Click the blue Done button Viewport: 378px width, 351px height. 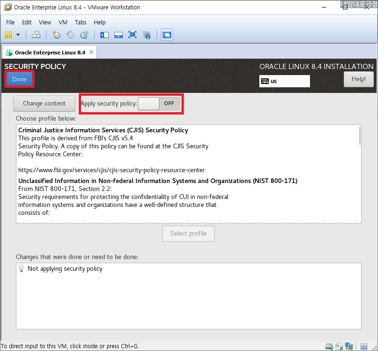(19, 79)
